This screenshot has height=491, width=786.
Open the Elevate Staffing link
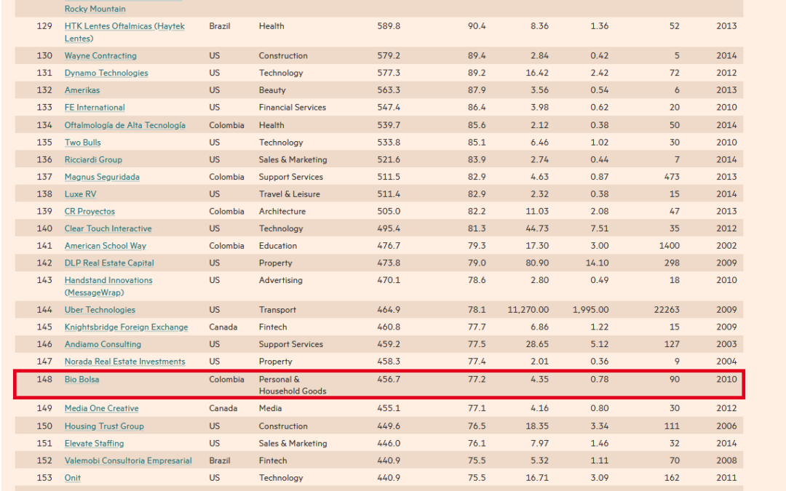(94, 444)
